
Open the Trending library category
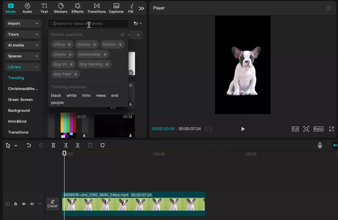click(16, 78)
